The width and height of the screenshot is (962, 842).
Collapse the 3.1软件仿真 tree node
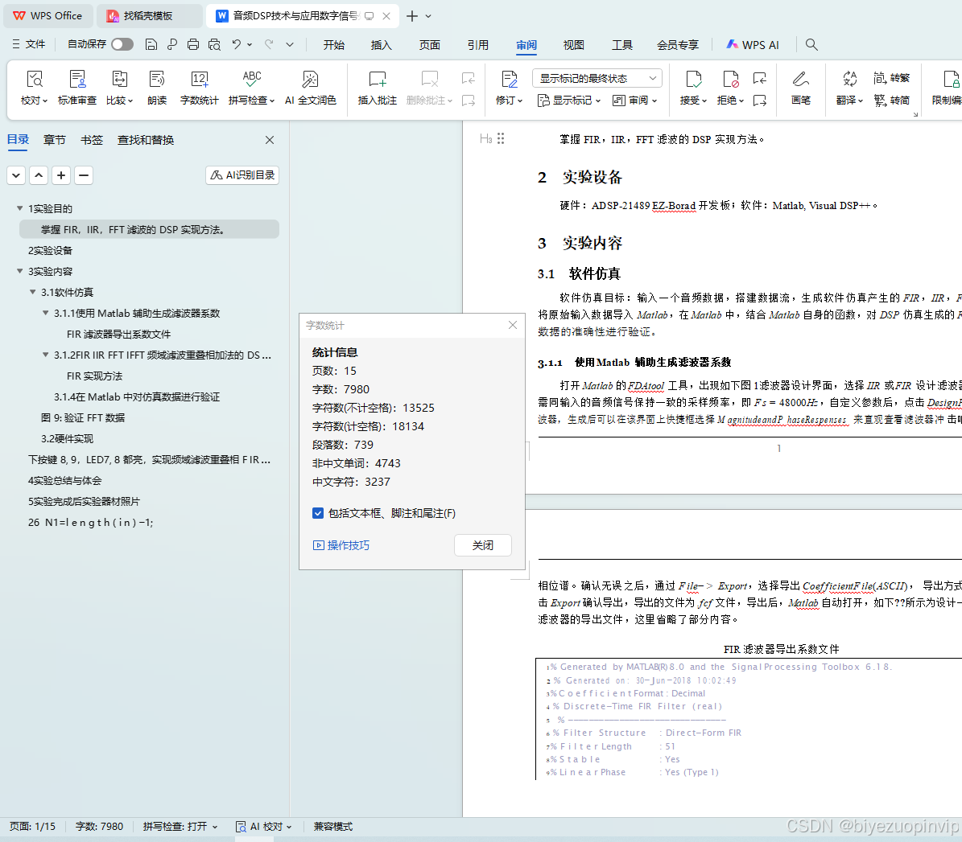point(32,292)
